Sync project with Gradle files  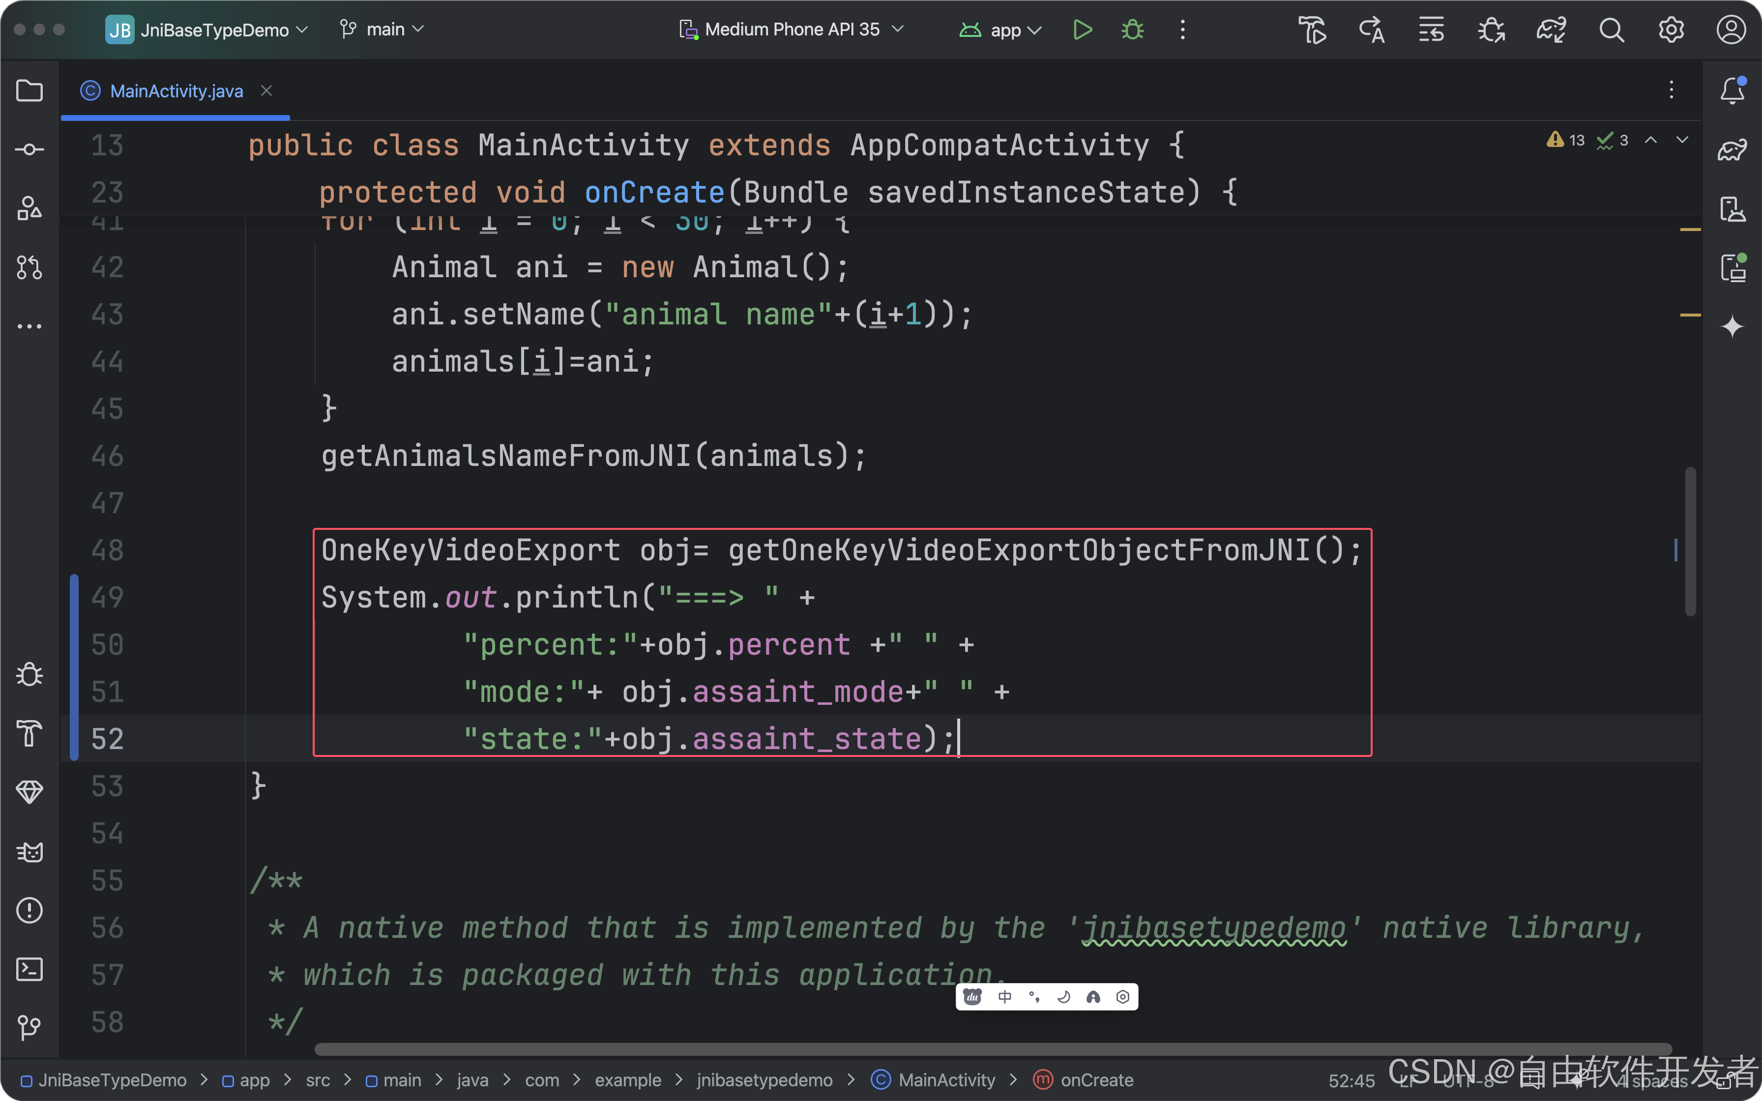click(x=1551, y=29)
